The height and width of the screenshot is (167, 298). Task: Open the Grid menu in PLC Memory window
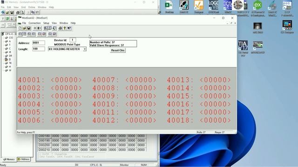coord(23,7)
